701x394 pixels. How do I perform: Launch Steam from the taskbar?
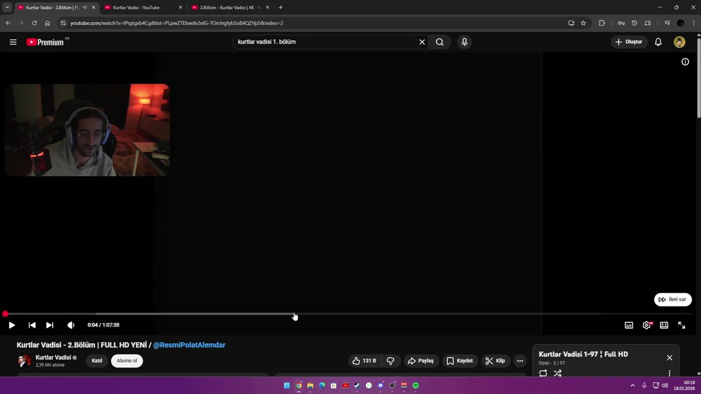click(357, 385)
